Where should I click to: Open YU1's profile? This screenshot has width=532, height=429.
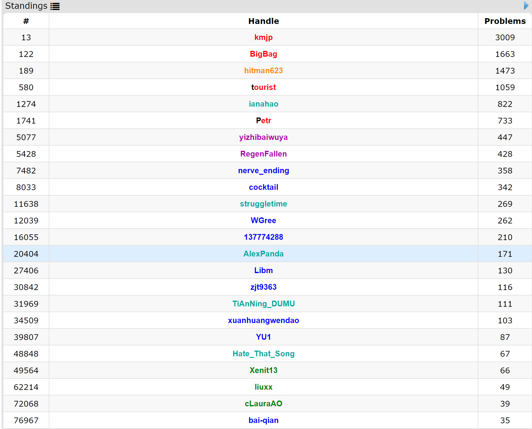(x=263, y=337)
